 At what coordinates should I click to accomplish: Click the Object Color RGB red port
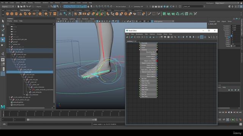click(157, 61)
